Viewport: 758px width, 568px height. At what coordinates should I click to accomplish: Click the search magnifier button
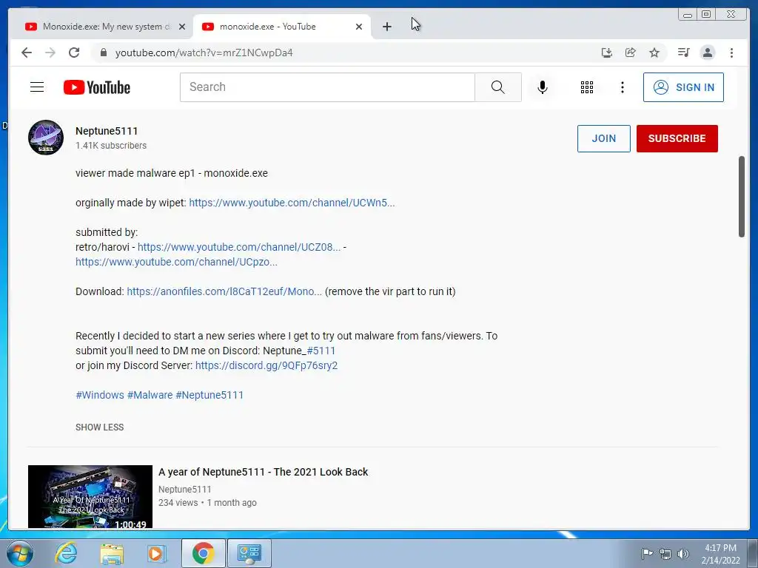pos(498,87)
